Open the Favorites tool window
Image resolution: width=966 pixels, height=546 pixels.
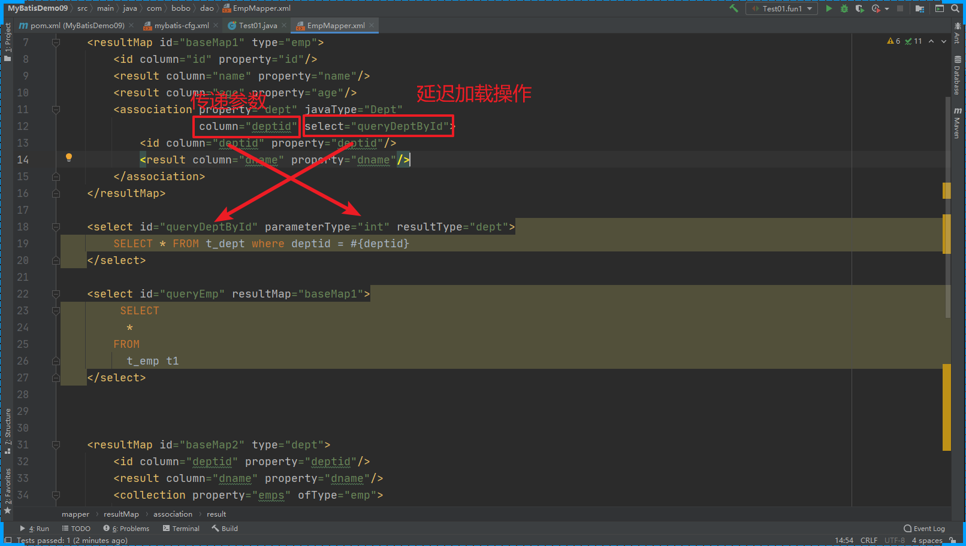pos(8,491)
